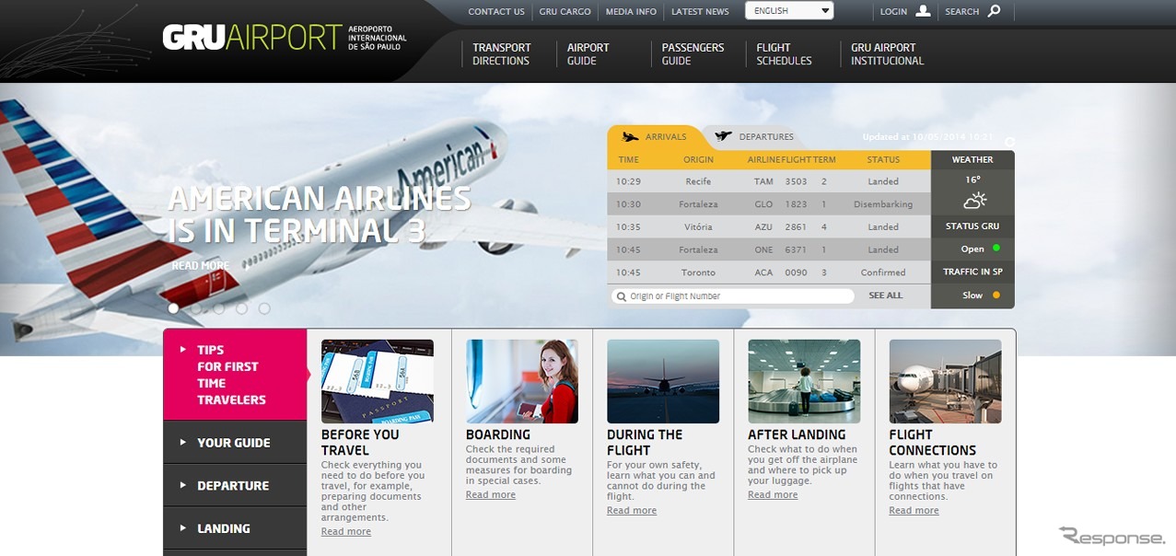Viewport: 1176px width, 556px height.
Task: Click the Before You Travel heading
Action: coord(360,443)
